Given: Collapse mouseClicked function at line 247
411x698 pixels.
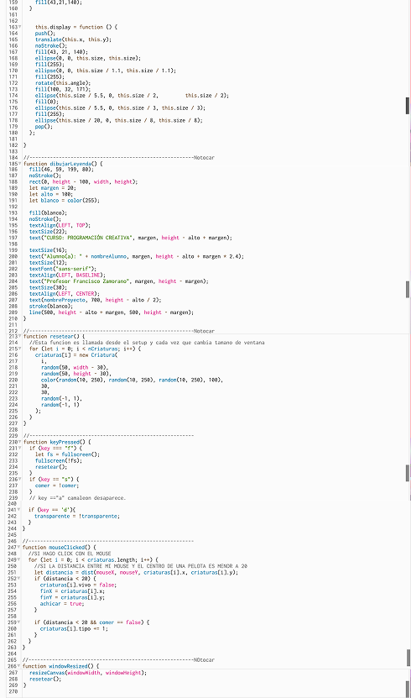Looking at the screenshot, I should [x=18, y=548].
